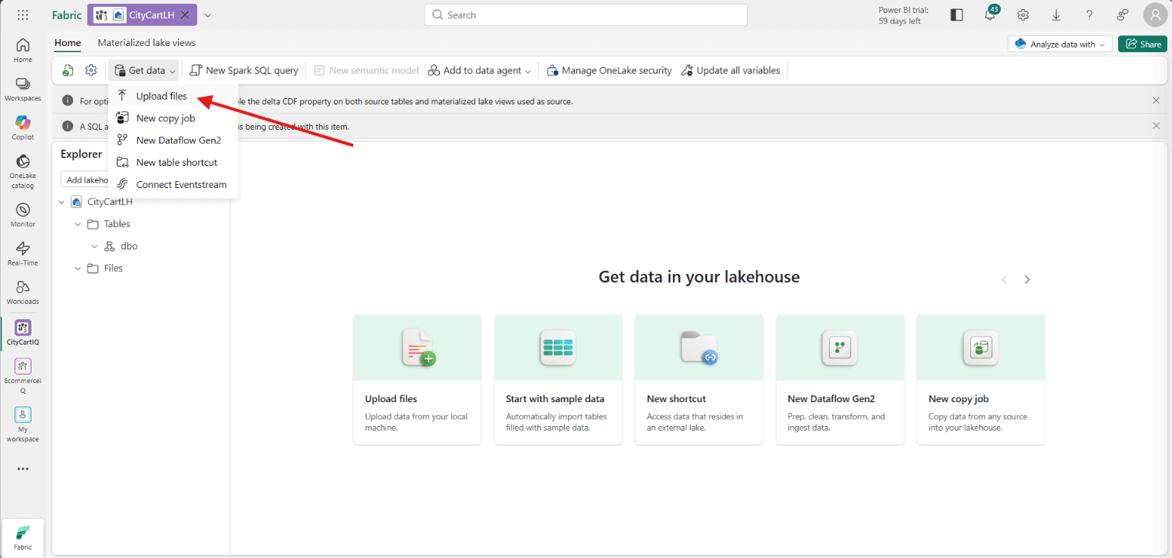Open the New shortcut card
The height and width of the screenshot is (558, 1172).
698,379
